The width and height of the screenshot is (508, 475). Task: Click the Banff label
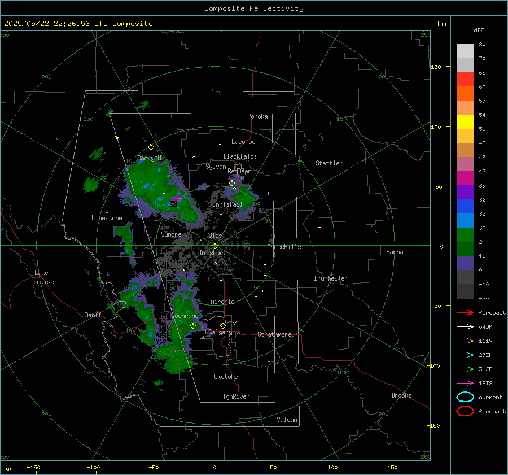(93, 315)
